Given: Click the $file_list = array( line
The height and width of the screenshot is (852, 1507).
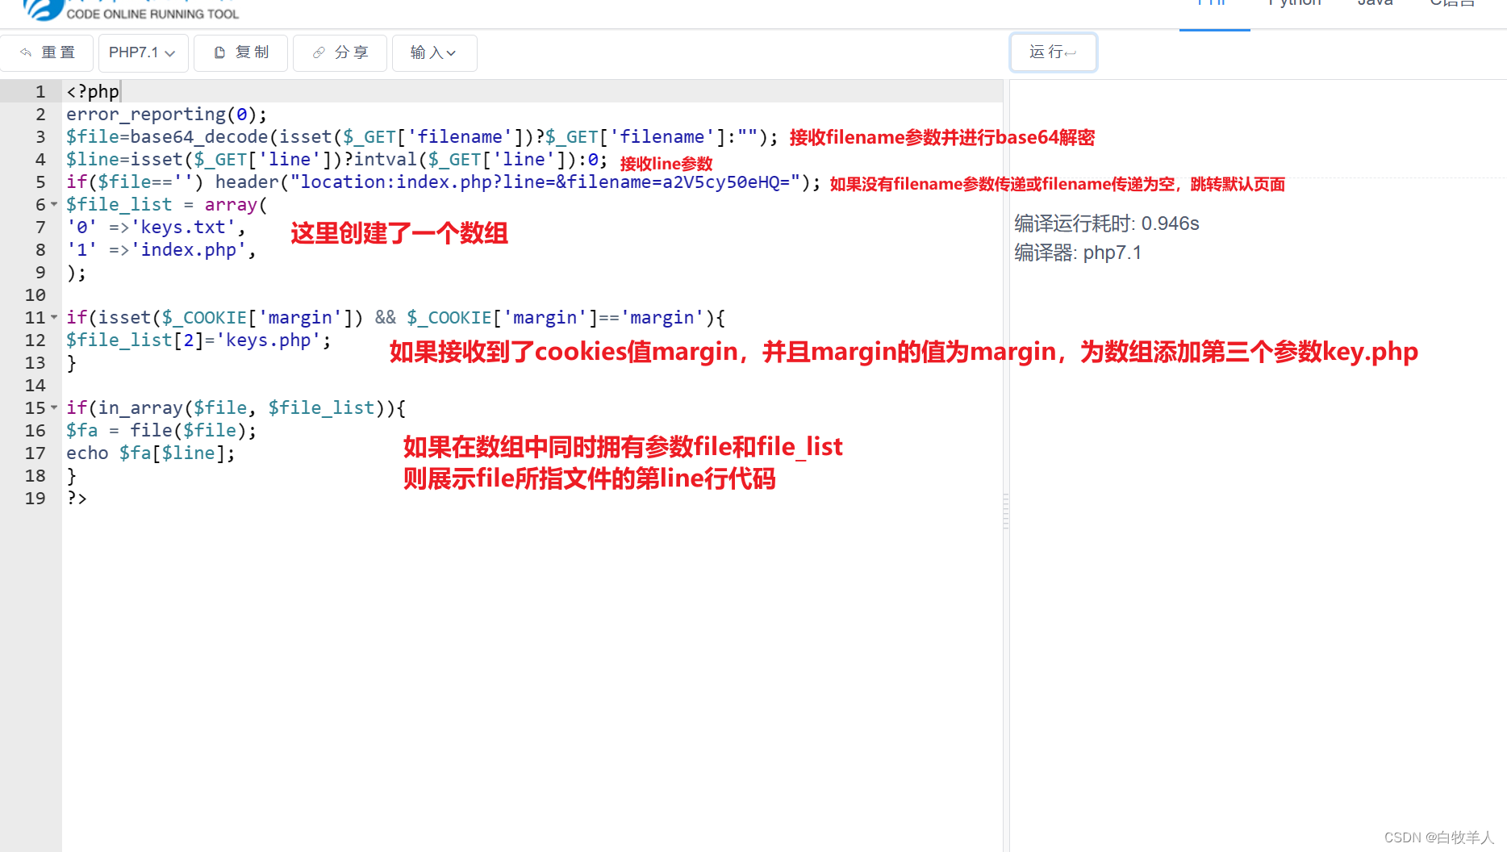Looking at the screenshot, I should [166, 204].
